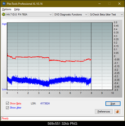
Task: Click the vertical position marker at 8
Action: [91, 56]
